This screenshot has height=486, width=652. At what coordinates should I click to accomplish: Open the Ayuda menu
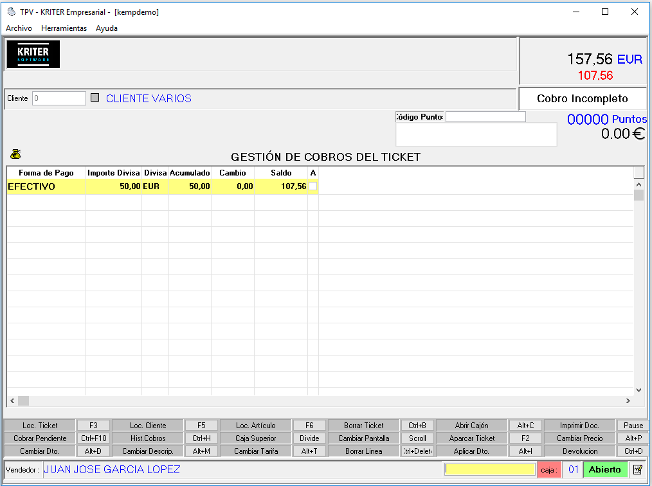(107, 28)
